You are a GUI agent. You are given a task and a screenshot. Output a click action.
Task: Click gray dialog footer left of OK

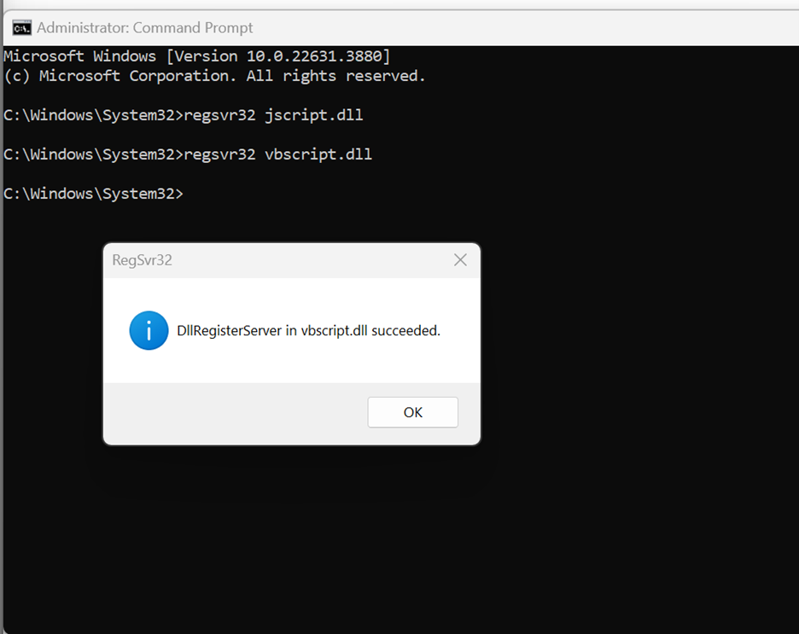[230, 412]
